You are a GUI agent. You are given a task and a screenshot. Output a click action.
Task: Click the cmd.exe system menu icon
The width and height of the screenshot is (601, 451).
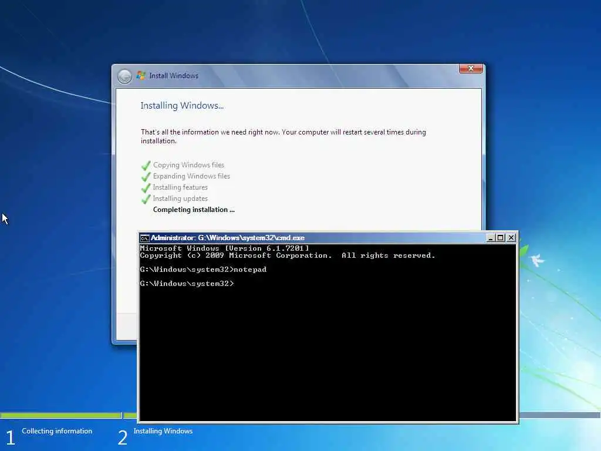[144, 238]
